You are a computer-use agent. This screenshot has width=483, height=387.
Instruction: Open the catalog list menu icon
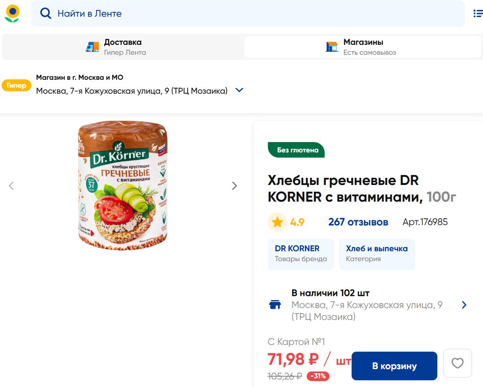[x=478, y=14]
